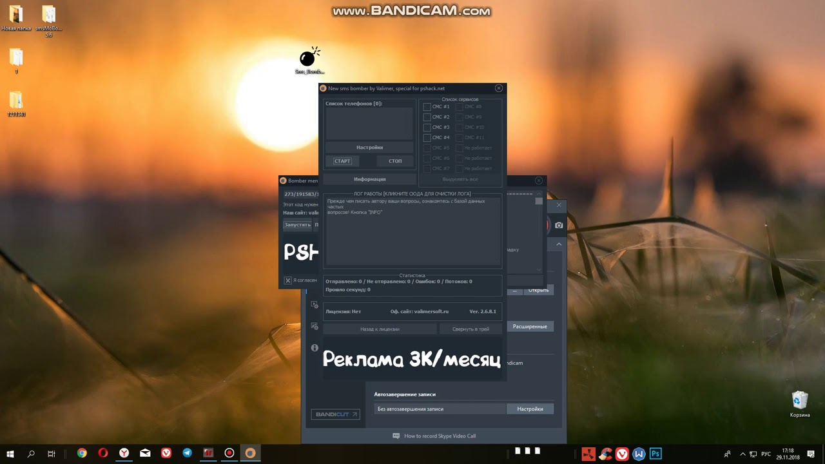
Task: Click the log header to clear the log
Action: (x=412, y=193)
